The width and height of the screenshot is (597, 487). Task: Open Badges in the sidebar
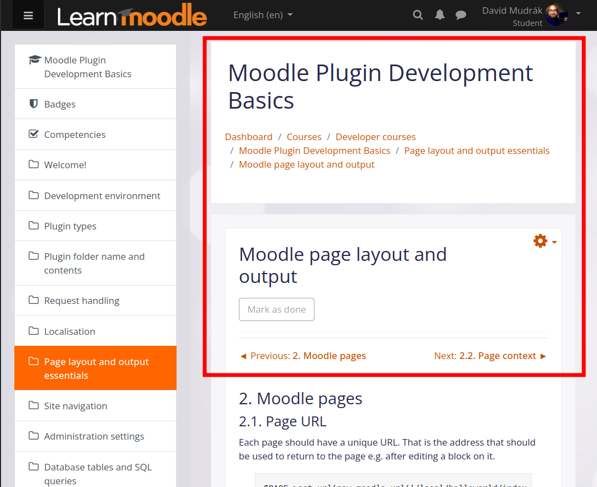(x=95, y=104)
